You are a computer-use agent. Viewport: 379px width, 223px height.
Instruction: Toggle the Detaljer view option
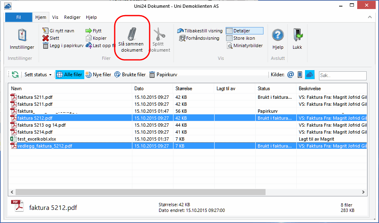[x=244, y=31]
